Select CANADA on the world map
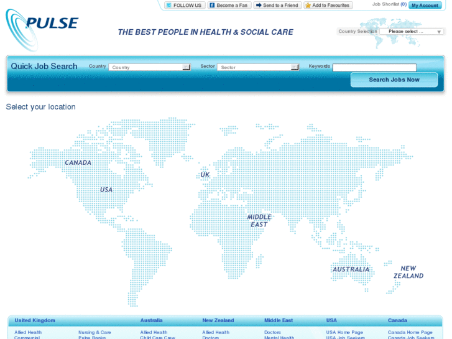 click(78, 163)
